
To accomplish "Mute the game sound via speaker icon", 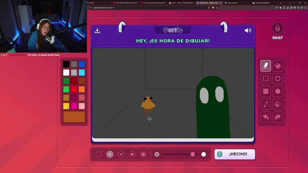I will [x=248, y=30].
